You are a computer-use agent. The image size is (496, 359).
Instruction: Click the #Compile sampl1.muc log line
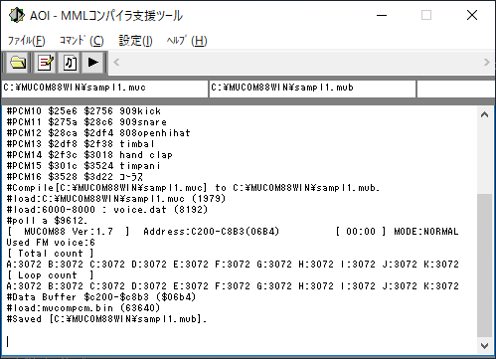coord(193,188)
